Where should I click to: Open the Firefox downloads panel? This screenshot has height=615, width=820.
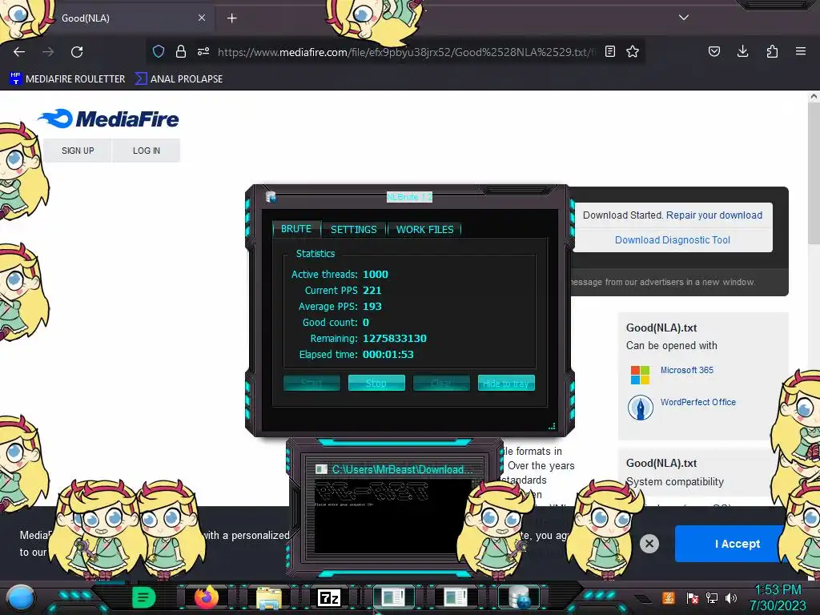pos(742,51)
